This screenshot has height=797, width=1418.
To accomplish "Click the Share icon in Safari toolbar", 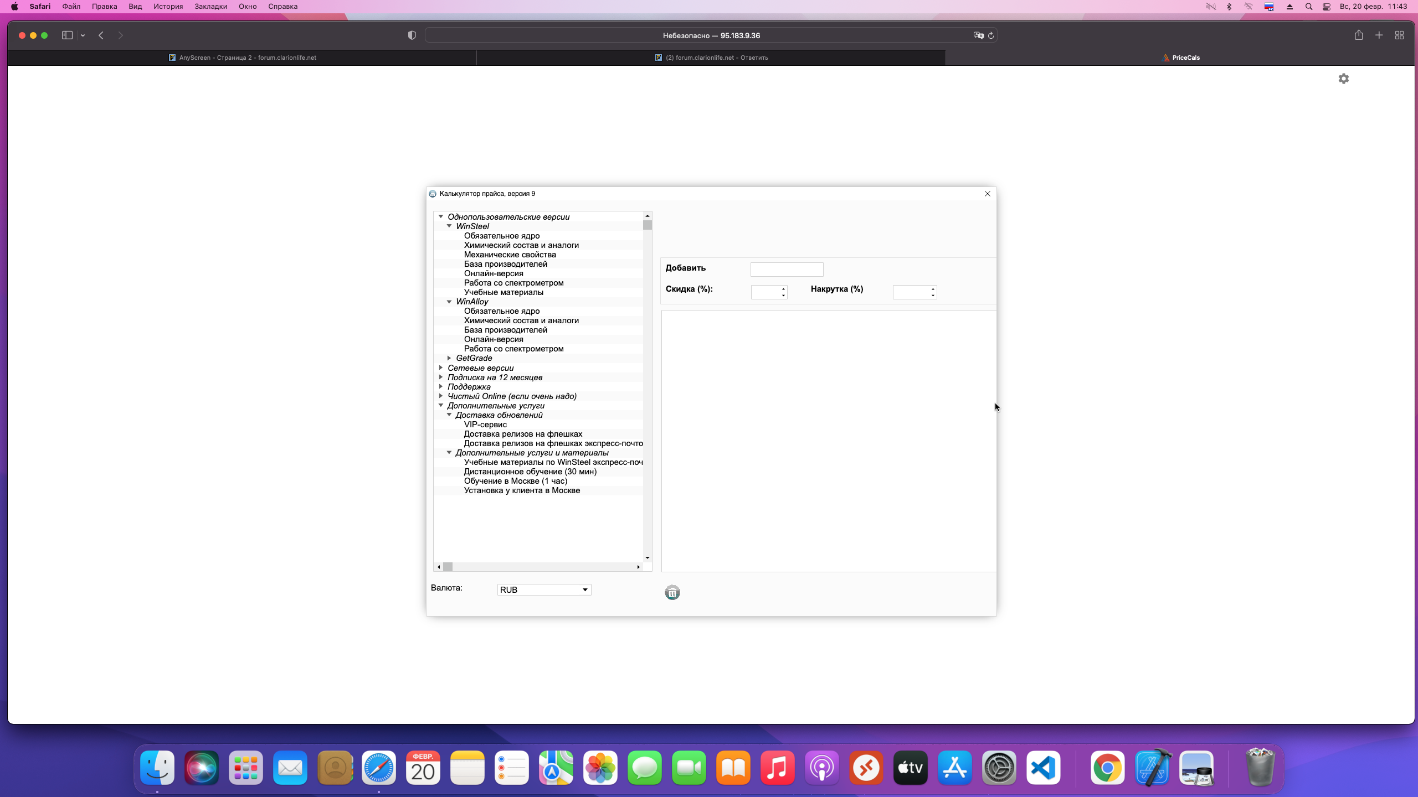I will [x=1358, y=35].
